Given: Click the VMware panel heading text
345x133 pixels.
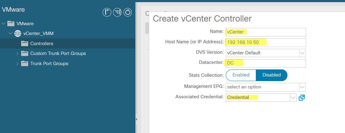Looking at the screenshot, I should 13,10.
